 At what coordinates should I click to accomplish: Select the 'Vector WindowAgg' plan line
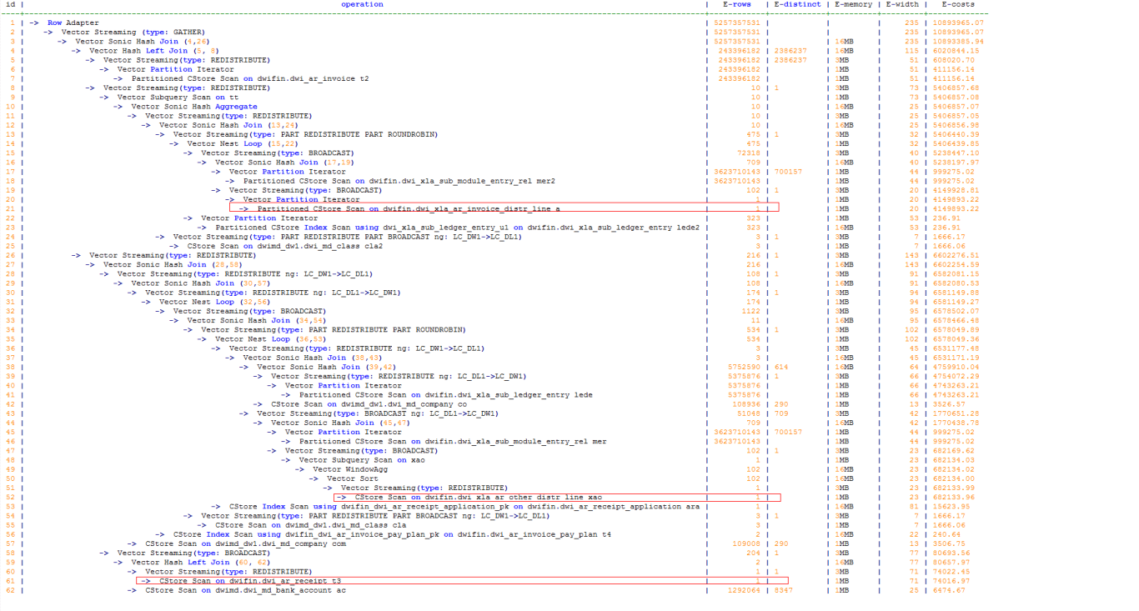[x=349, y=469]
